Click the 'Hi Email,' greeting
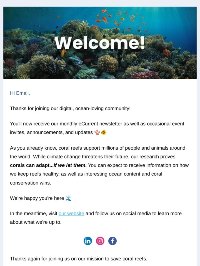Image resolution: width=200 pixels, height=266 pixels. coord(20,93)
